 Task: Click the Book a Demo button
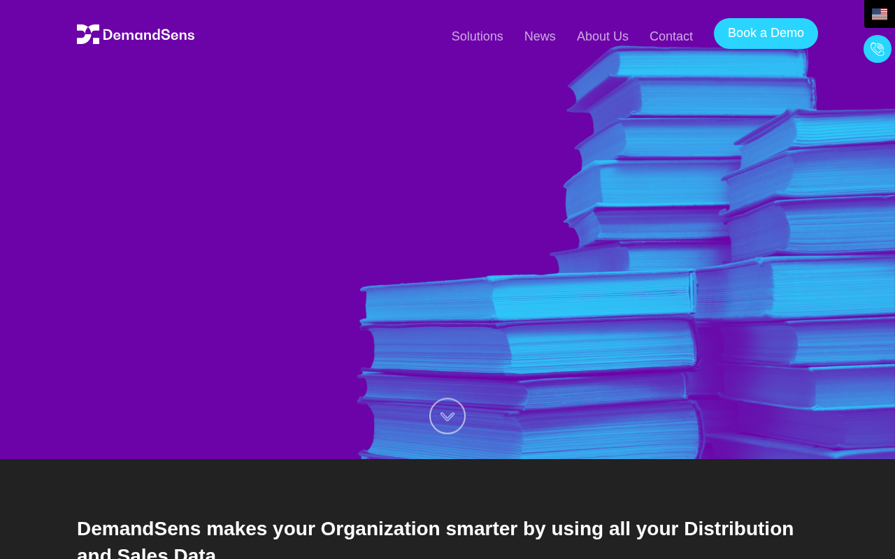pyautogui.click(x=766, y=34)
